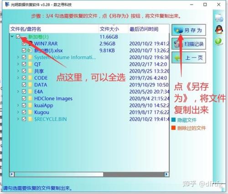Click the System Volume Information folder icon

[30, 57]
